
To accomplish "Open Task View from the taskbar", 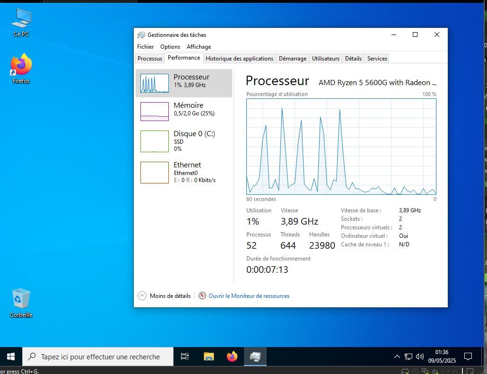I will point(185,357).
